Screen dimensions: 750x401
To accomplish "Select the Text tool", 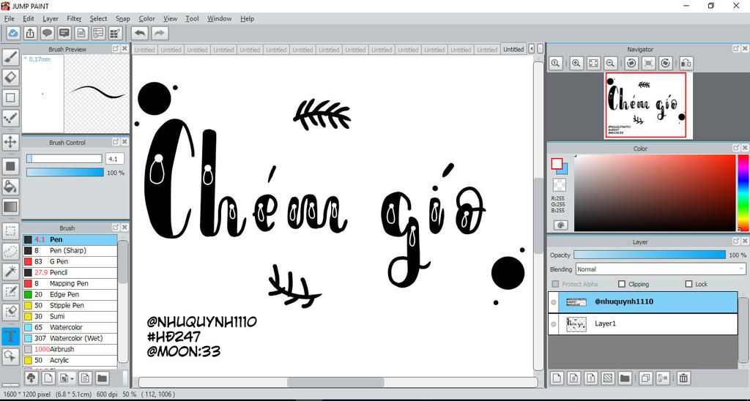I will [10, 336].
